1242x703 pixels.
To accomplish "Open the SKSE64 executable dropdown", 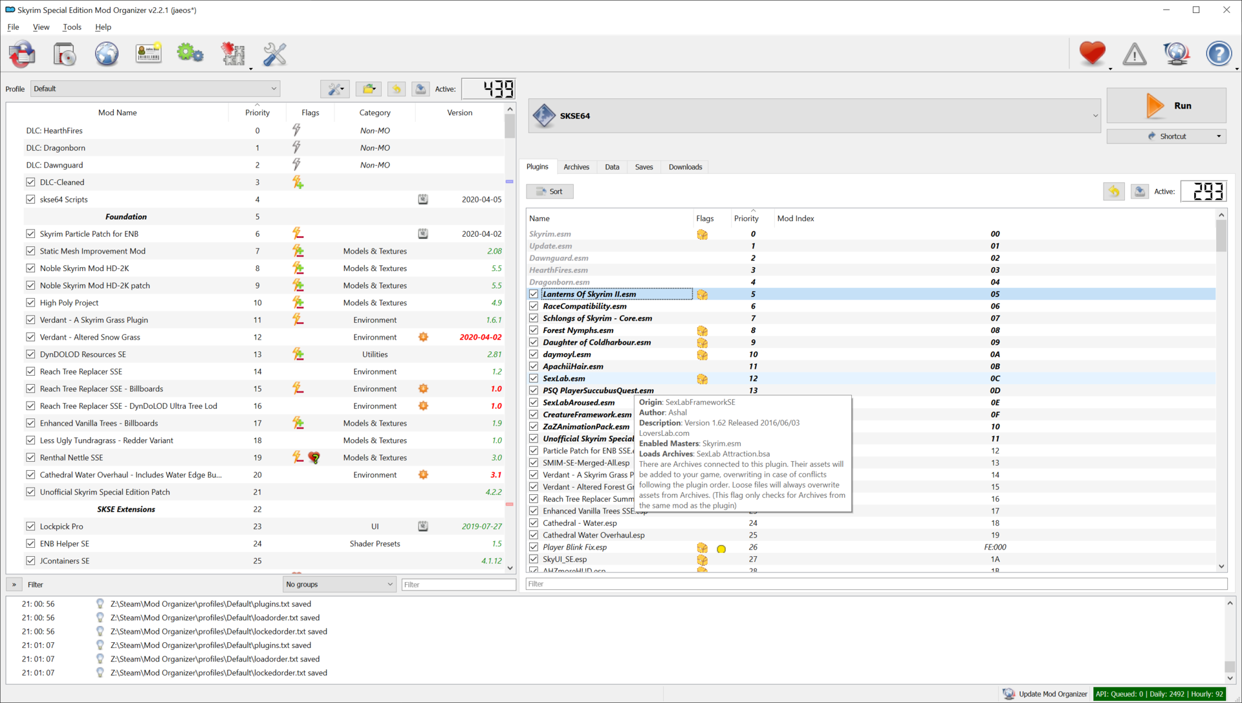I will [x=814, y=116].
